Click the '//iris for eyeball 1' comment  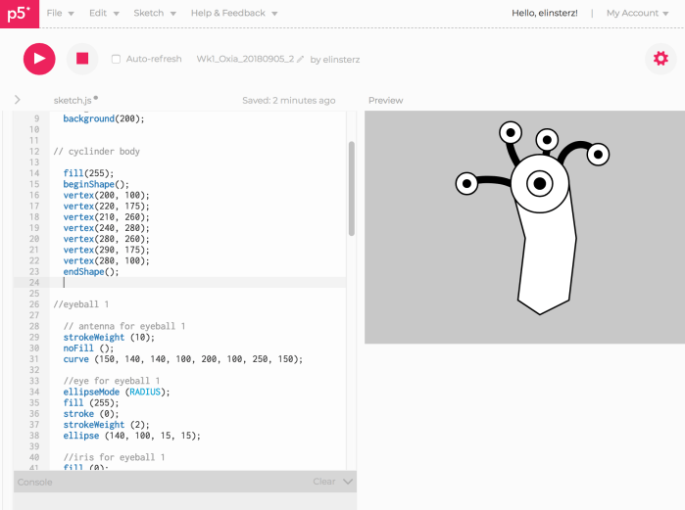click(x=114, y=457)
